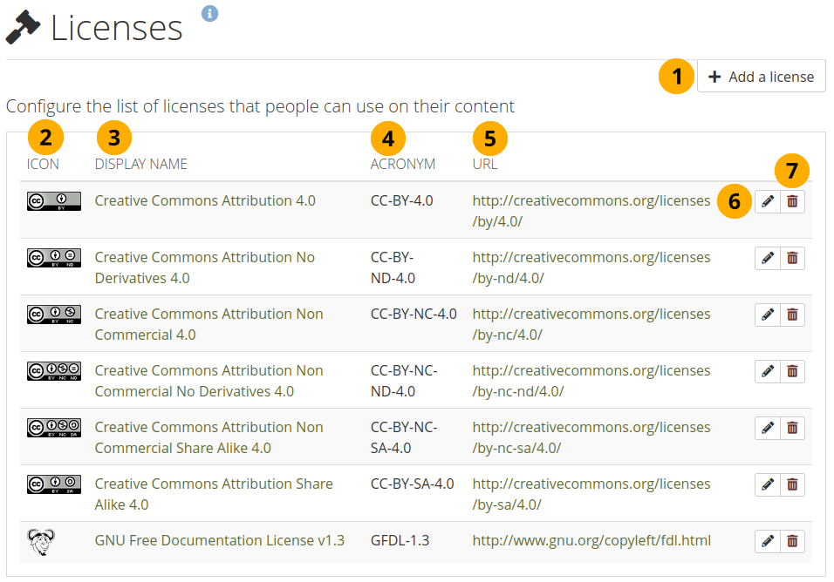Viewport: 834px width, 582px height.
Task: Click trash icon for CC-BY-NC-4.0 row
Action: click(x=792, y=315)
